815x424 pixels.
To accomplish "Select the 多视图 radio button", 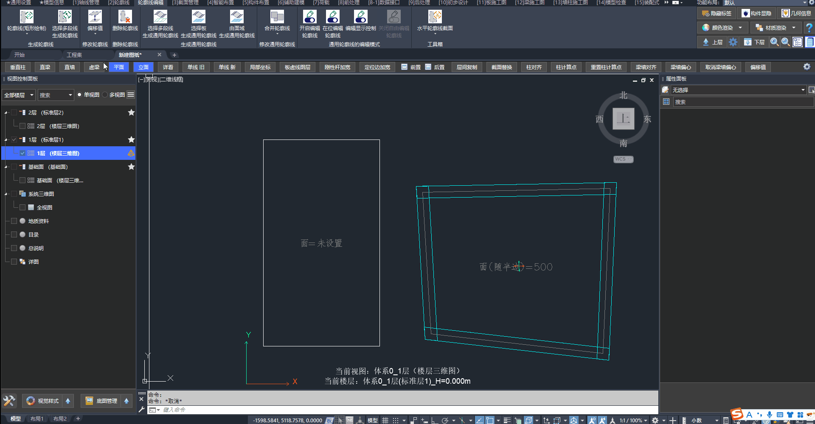I will tap(105, 95).
